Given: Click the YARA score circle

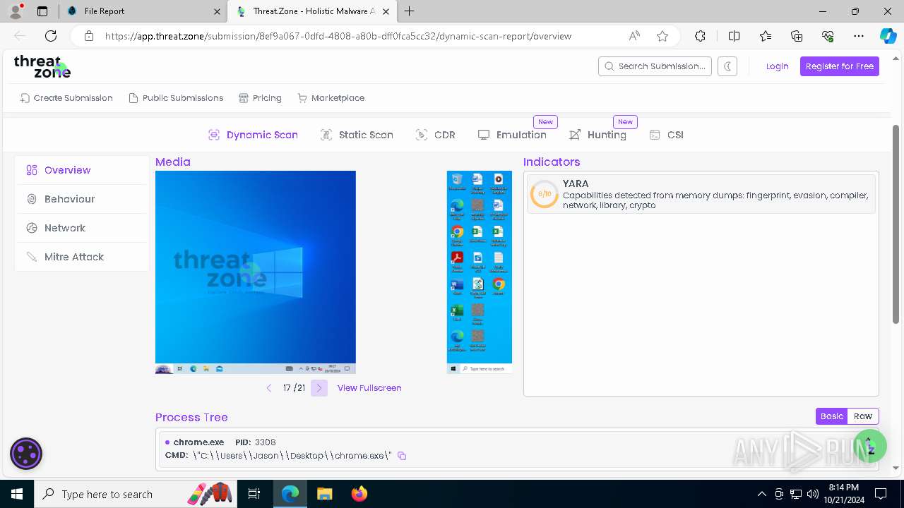Looking at the screenshot, I should [x=545, y=194].
